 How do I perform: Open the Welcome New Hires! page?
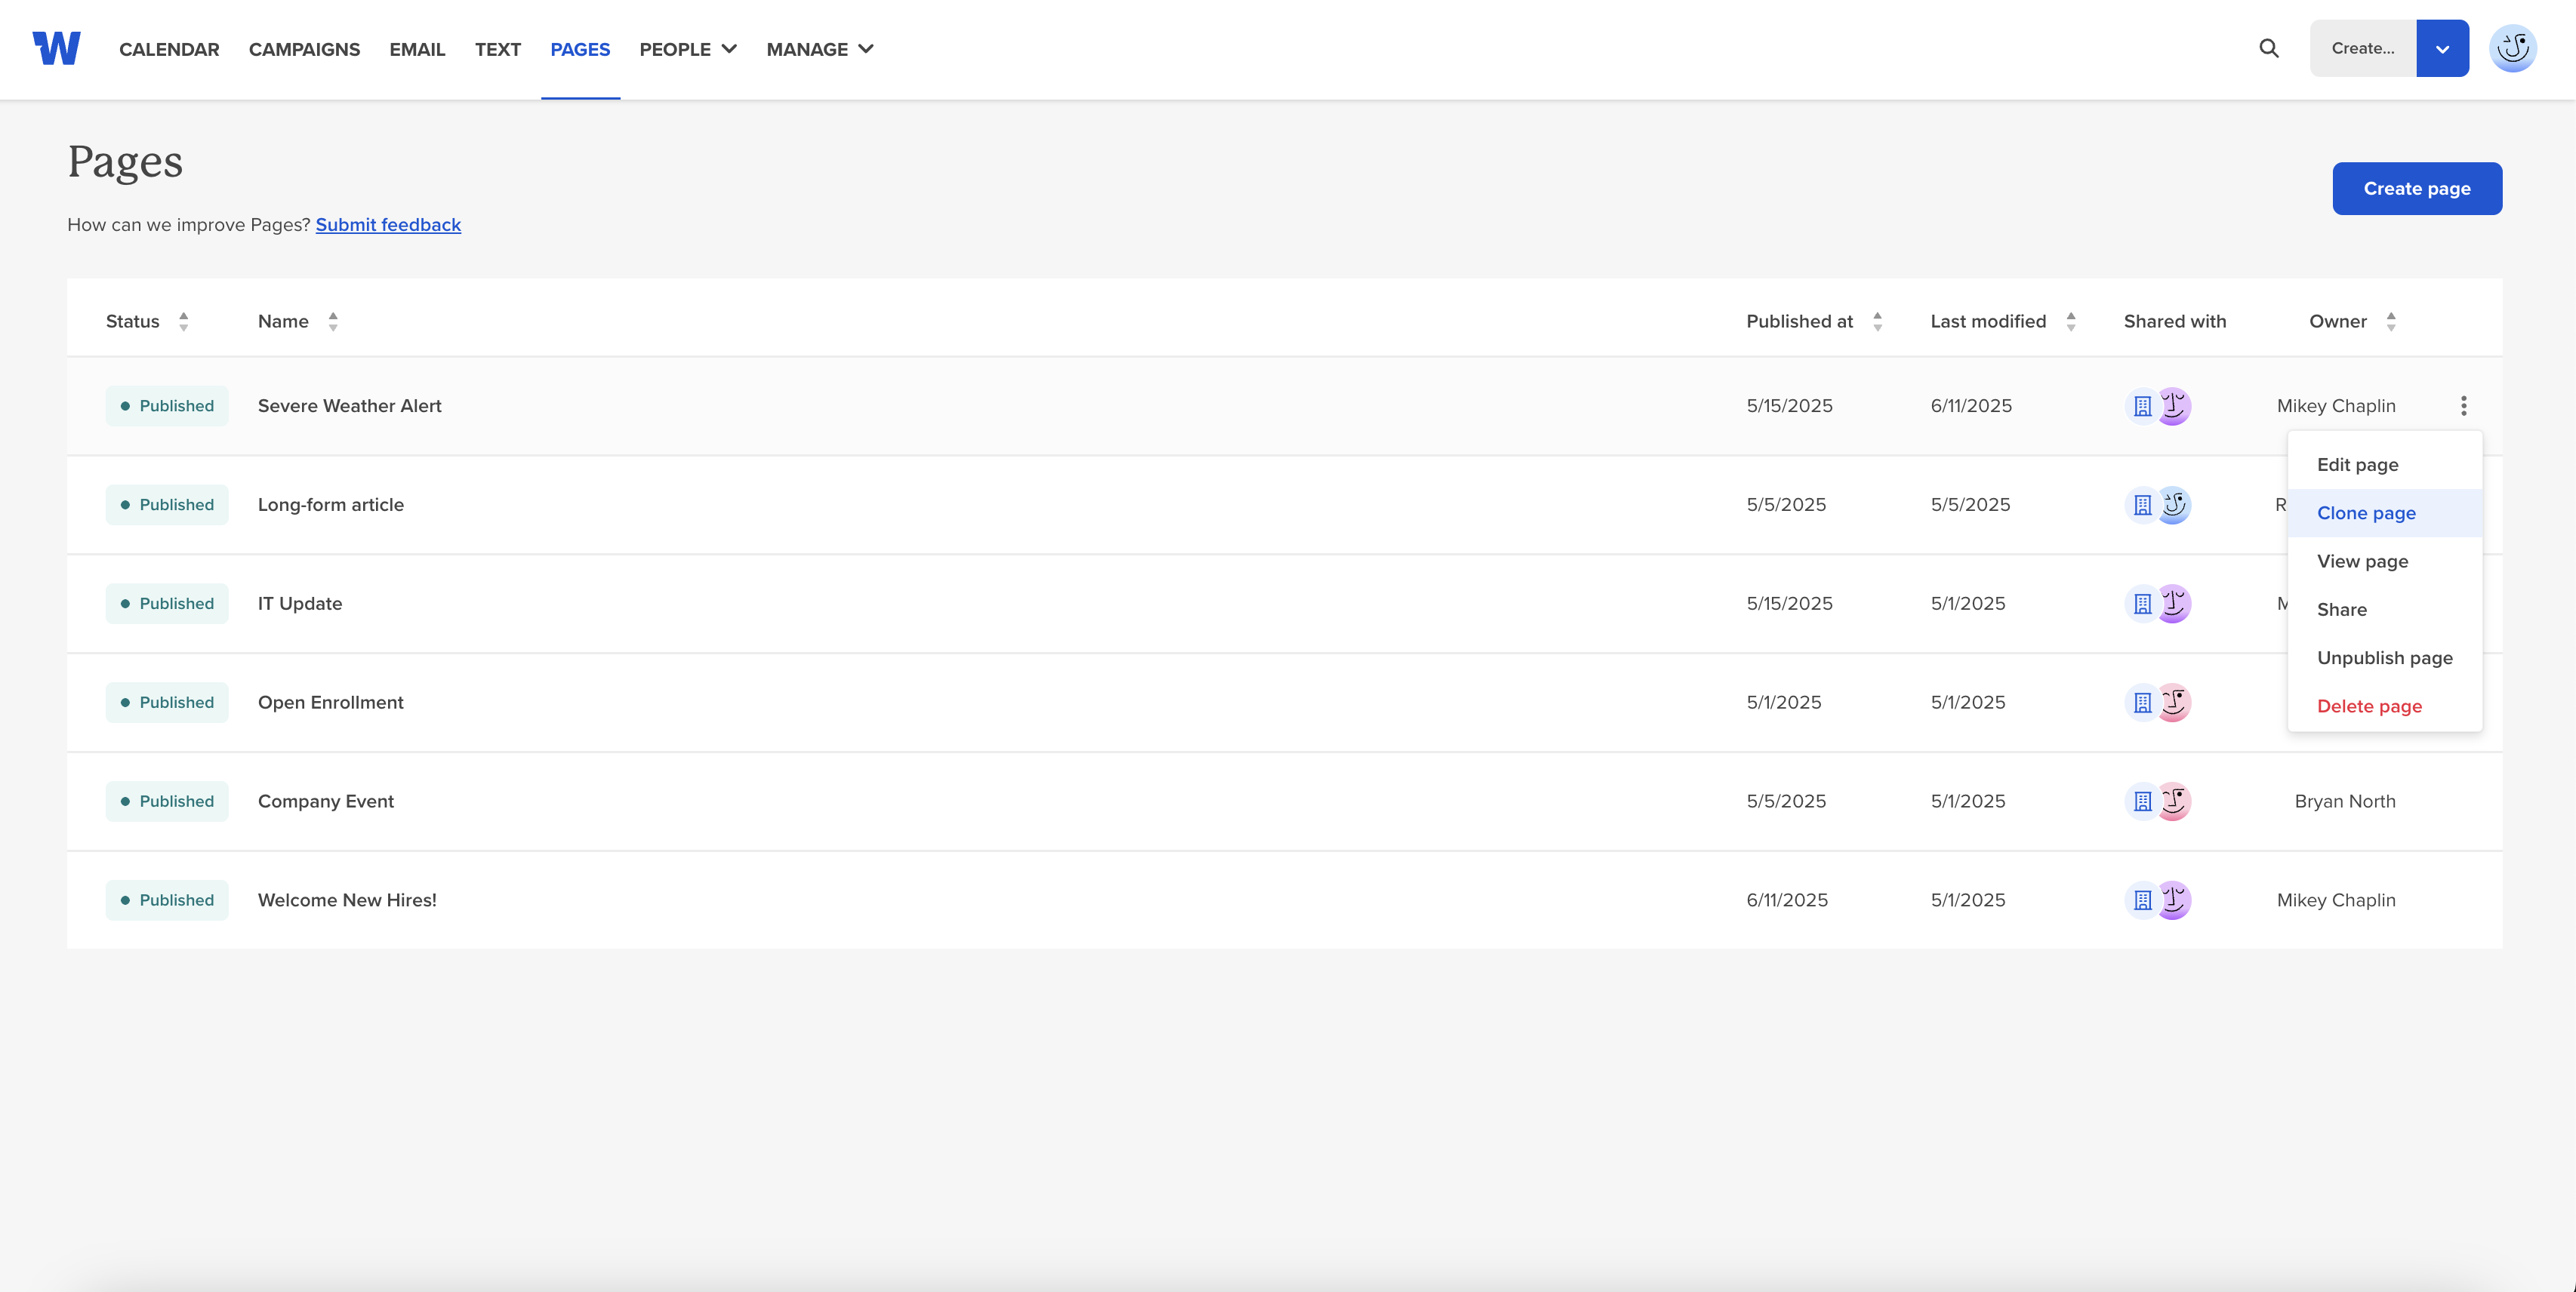click(x=347, y=900)
